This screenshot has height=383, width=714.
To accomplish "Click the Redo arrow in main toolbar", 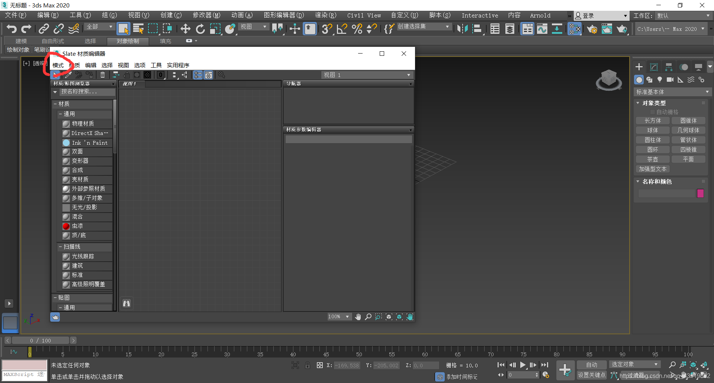I will click(26, 29).
